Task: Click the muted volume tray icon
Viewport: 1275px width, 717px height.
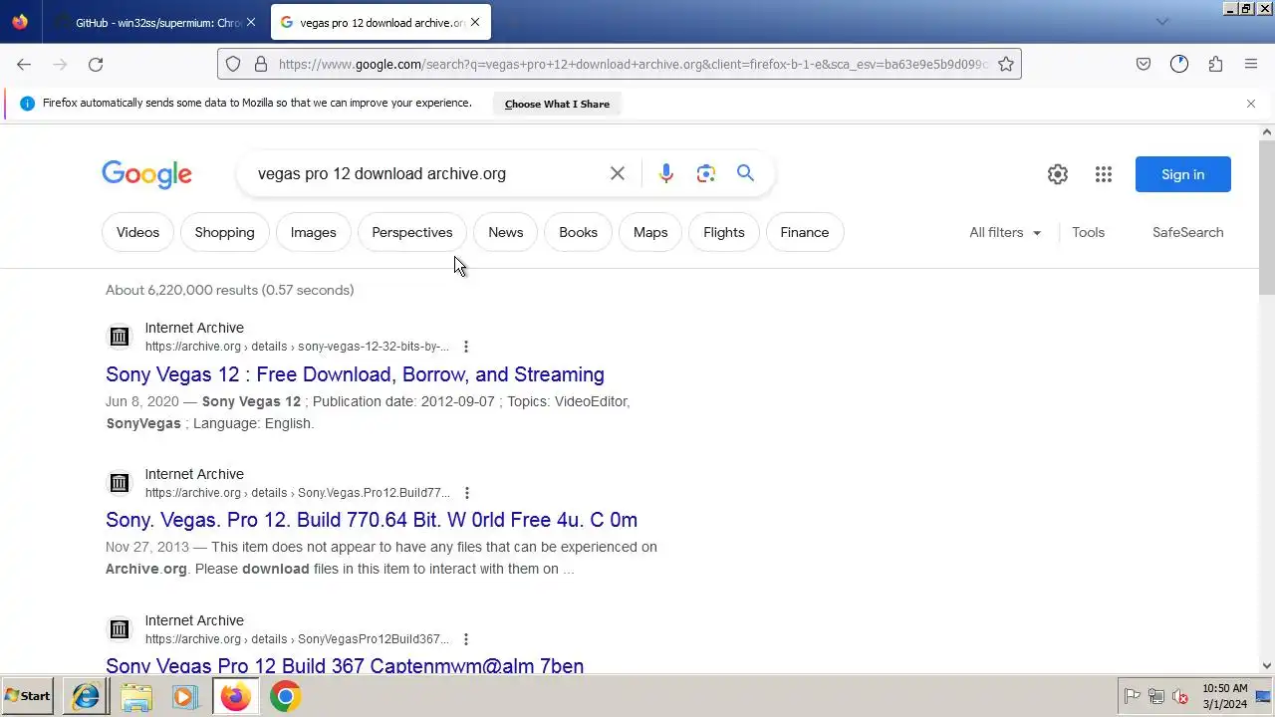Action: pyautogui.click(x=1180, y=696)
